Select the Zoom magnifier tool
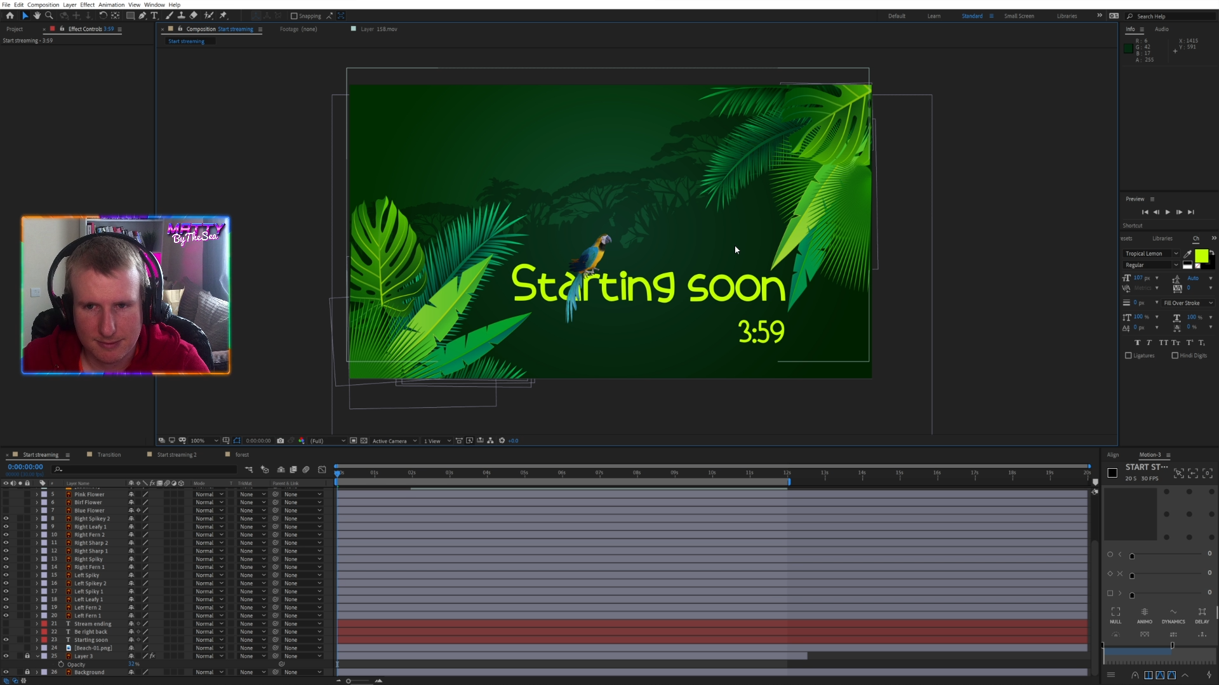The height and width of the screenshot is (685, 1219). pos(49,15)
